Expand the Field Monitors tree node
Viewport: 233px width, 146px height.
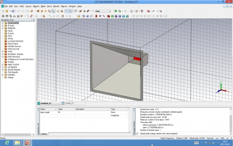[x=3, y=56]
